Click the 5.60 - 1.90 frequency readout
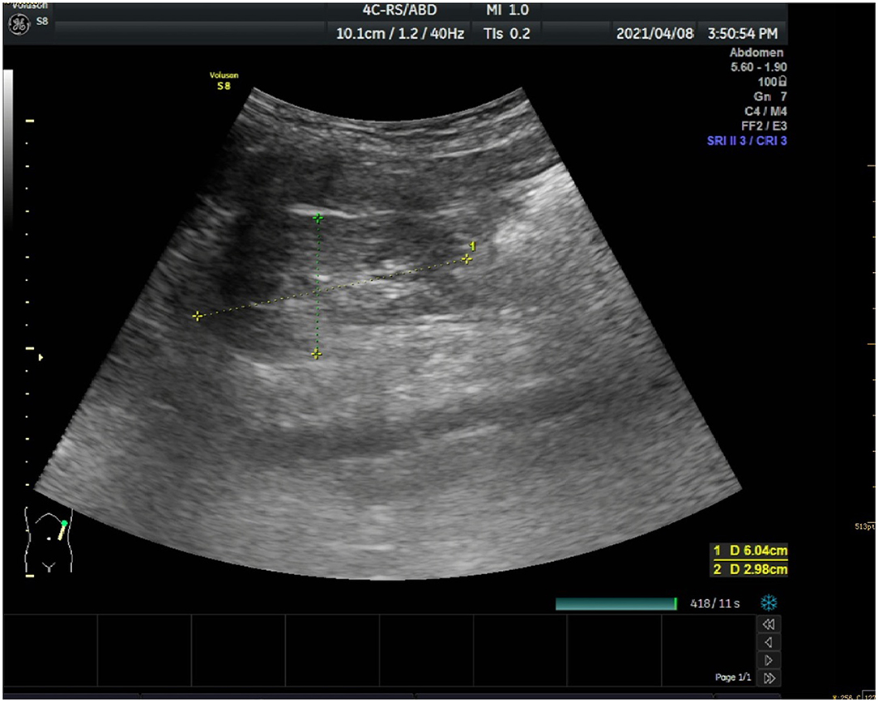The width and height of the screenshot is (878, 702). click(759, 67)
